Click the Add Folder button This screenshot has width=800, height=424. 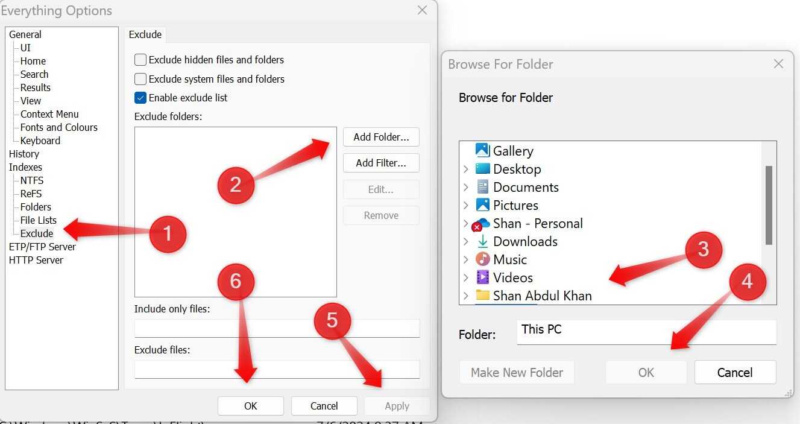coord(381,137)
